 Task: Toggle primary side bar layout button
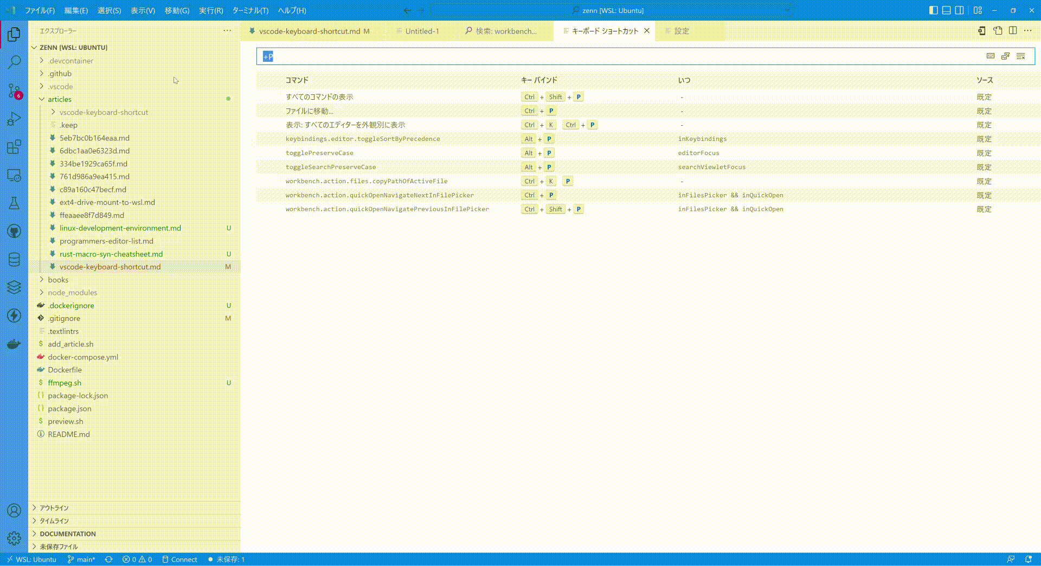click(x=933, y=10)
